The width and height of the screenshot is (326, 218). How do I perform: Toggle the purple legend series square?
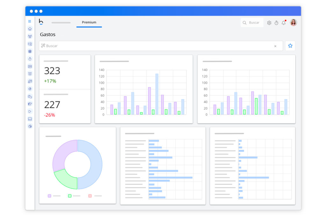click(x=49, y=196)
